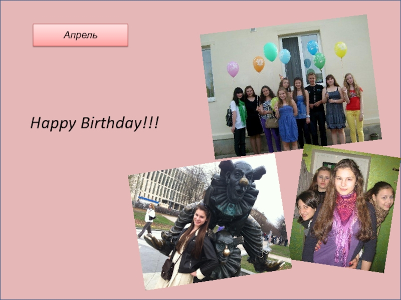Open the four girls photo on green background
This screenshot has height=300, width=401.
[x=345, y=208]
